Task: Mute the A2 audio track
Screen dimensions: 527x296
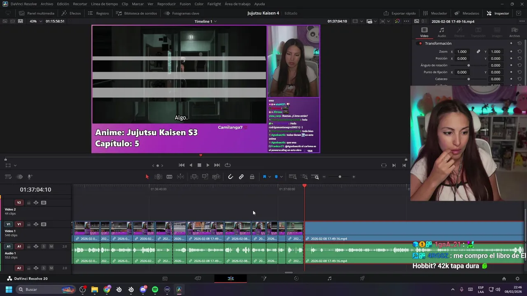Action: coord(51,268)
